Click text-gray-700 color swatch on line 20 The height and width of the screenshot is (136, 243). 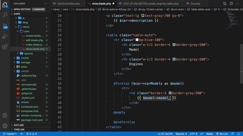pyautogui.click(x=143, y=15)
